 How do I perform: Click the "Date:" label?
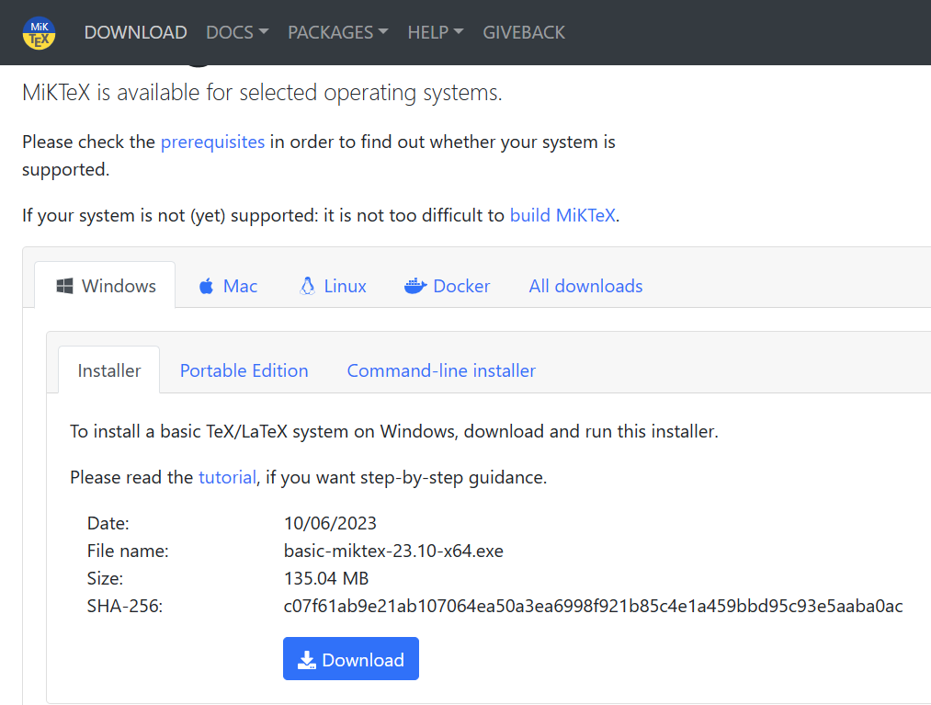click(x=108, y=523)
